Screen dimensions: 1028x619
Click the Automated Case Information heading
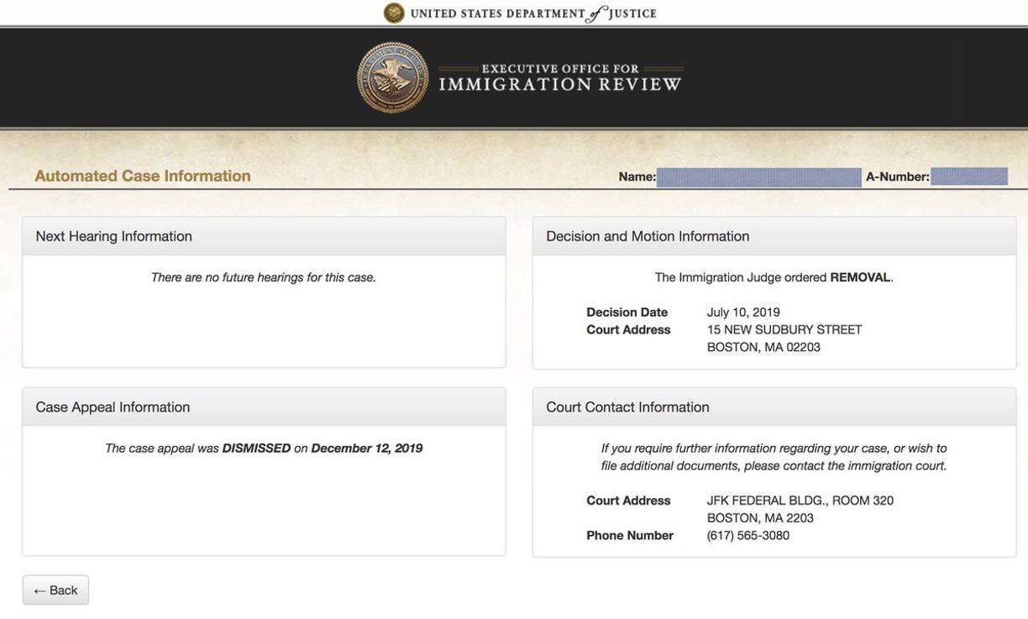143,176
